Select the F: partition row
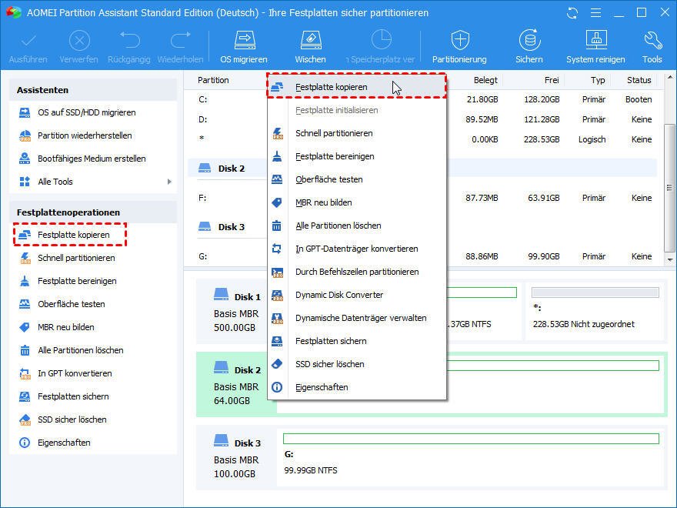 pos(422,198)
